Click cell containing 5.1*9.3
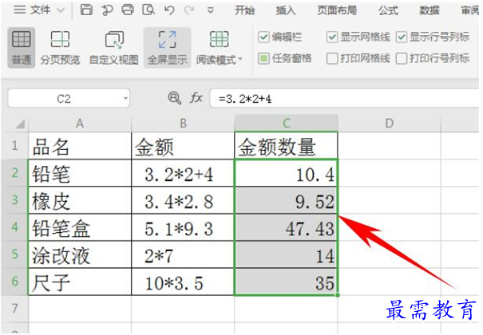The height and width of the screenshot is (335, 483). tap(183, 227)
